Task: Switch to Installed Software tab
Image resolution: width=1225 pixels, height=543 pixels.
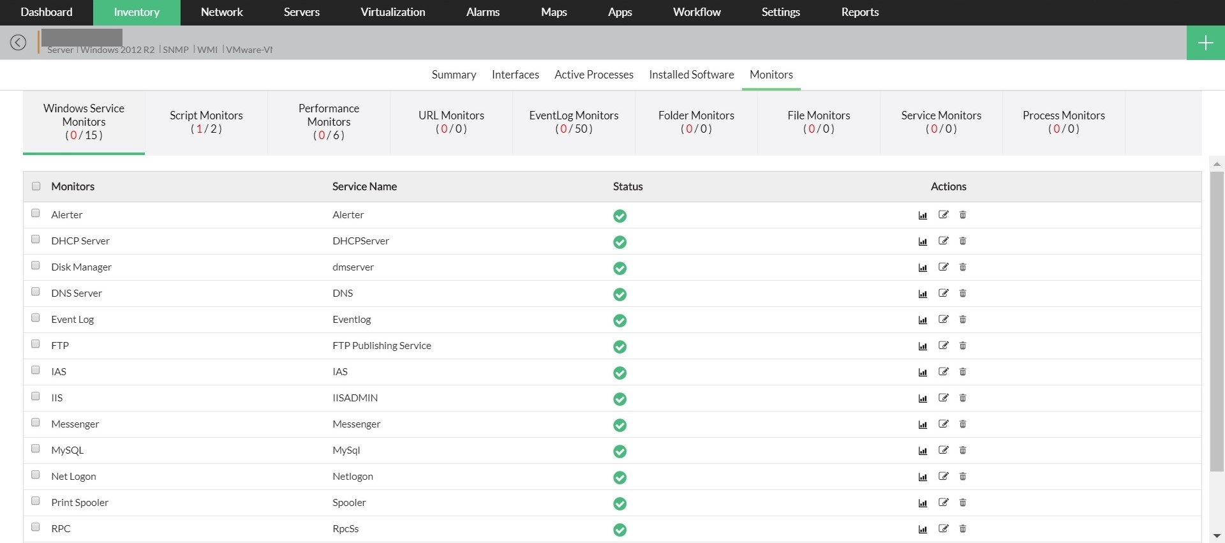Action: (x=691, y=75)
